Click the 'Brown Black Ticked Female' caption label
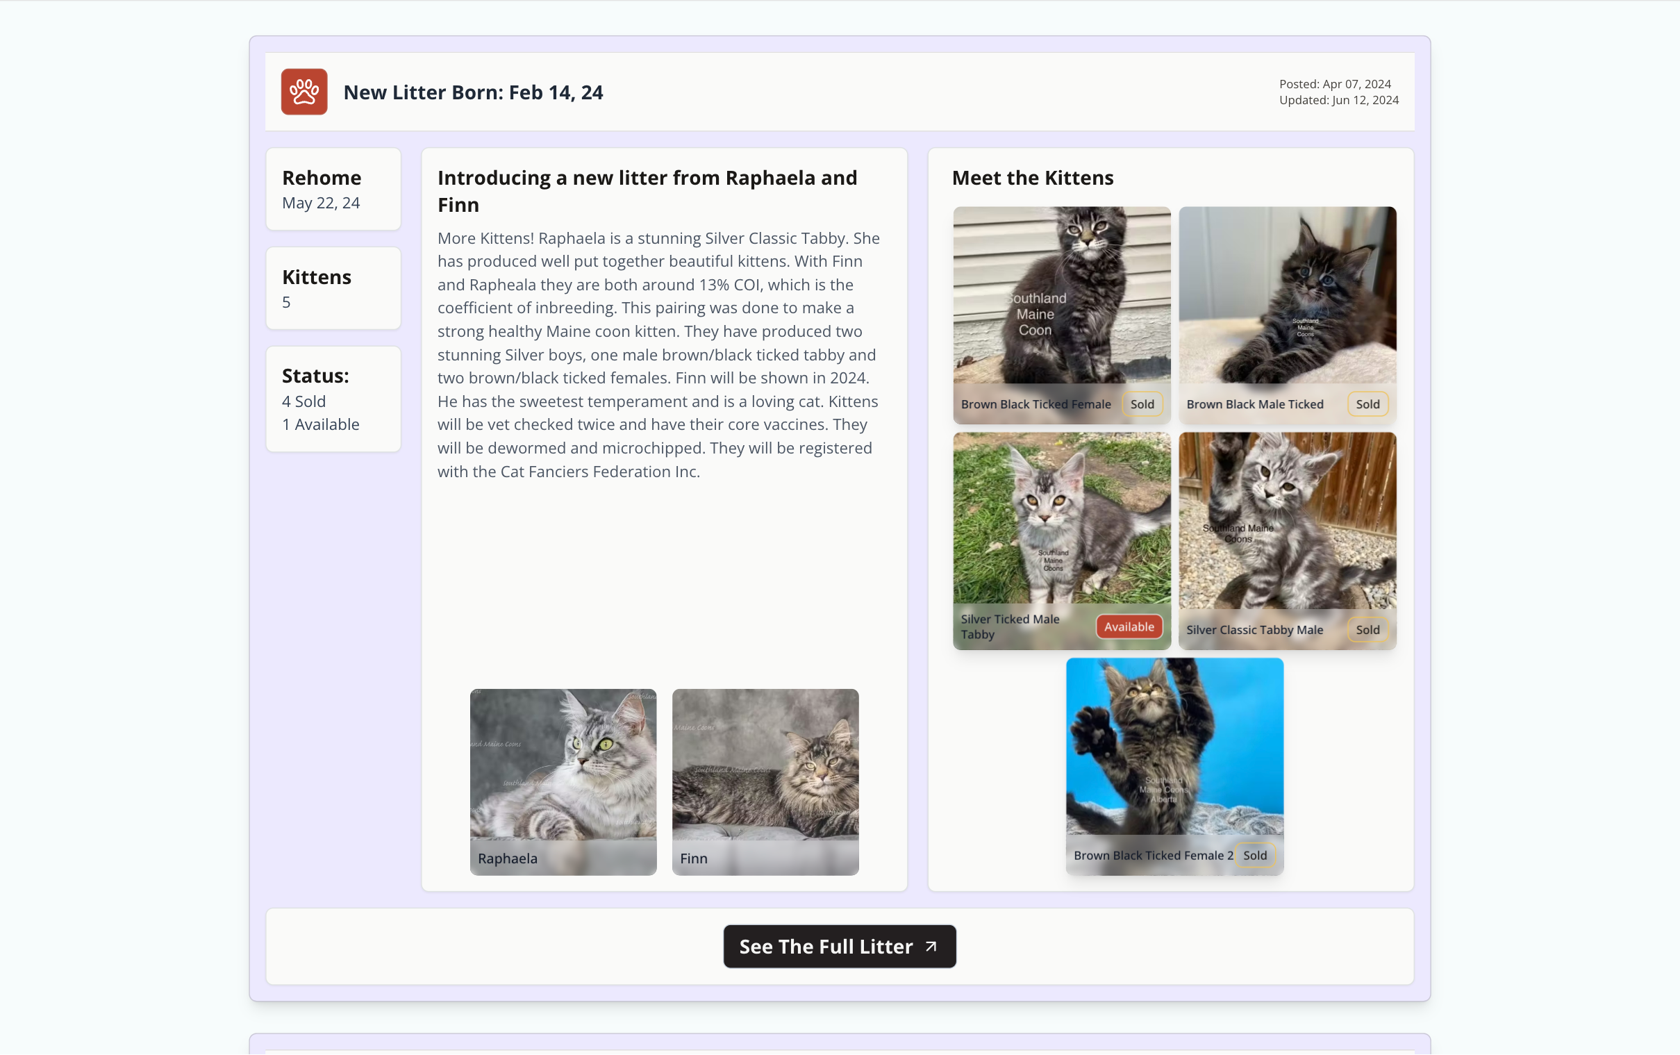This screenshot has height=1055, width=1680. (1036, 404)
